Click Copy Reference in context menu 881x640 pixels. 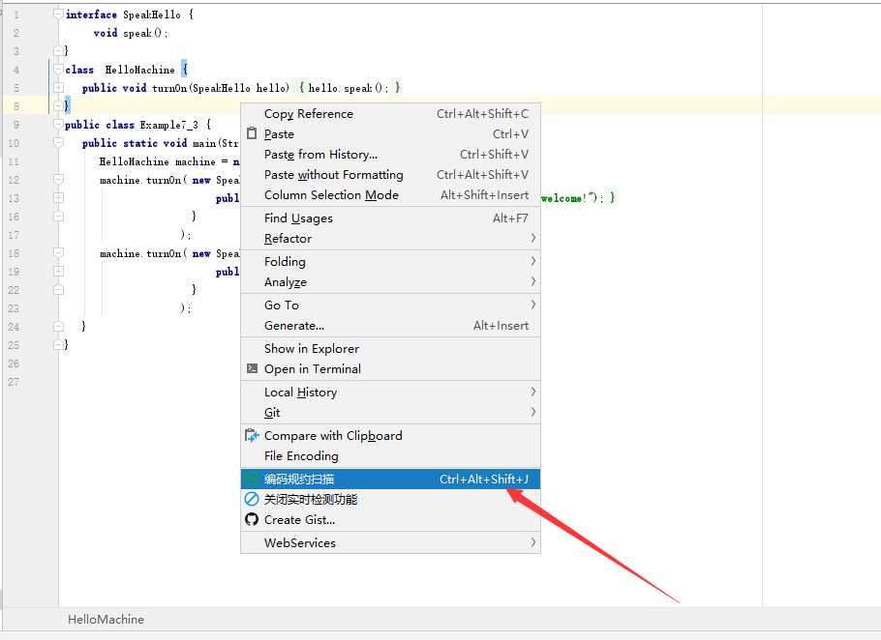pos(390,114)
